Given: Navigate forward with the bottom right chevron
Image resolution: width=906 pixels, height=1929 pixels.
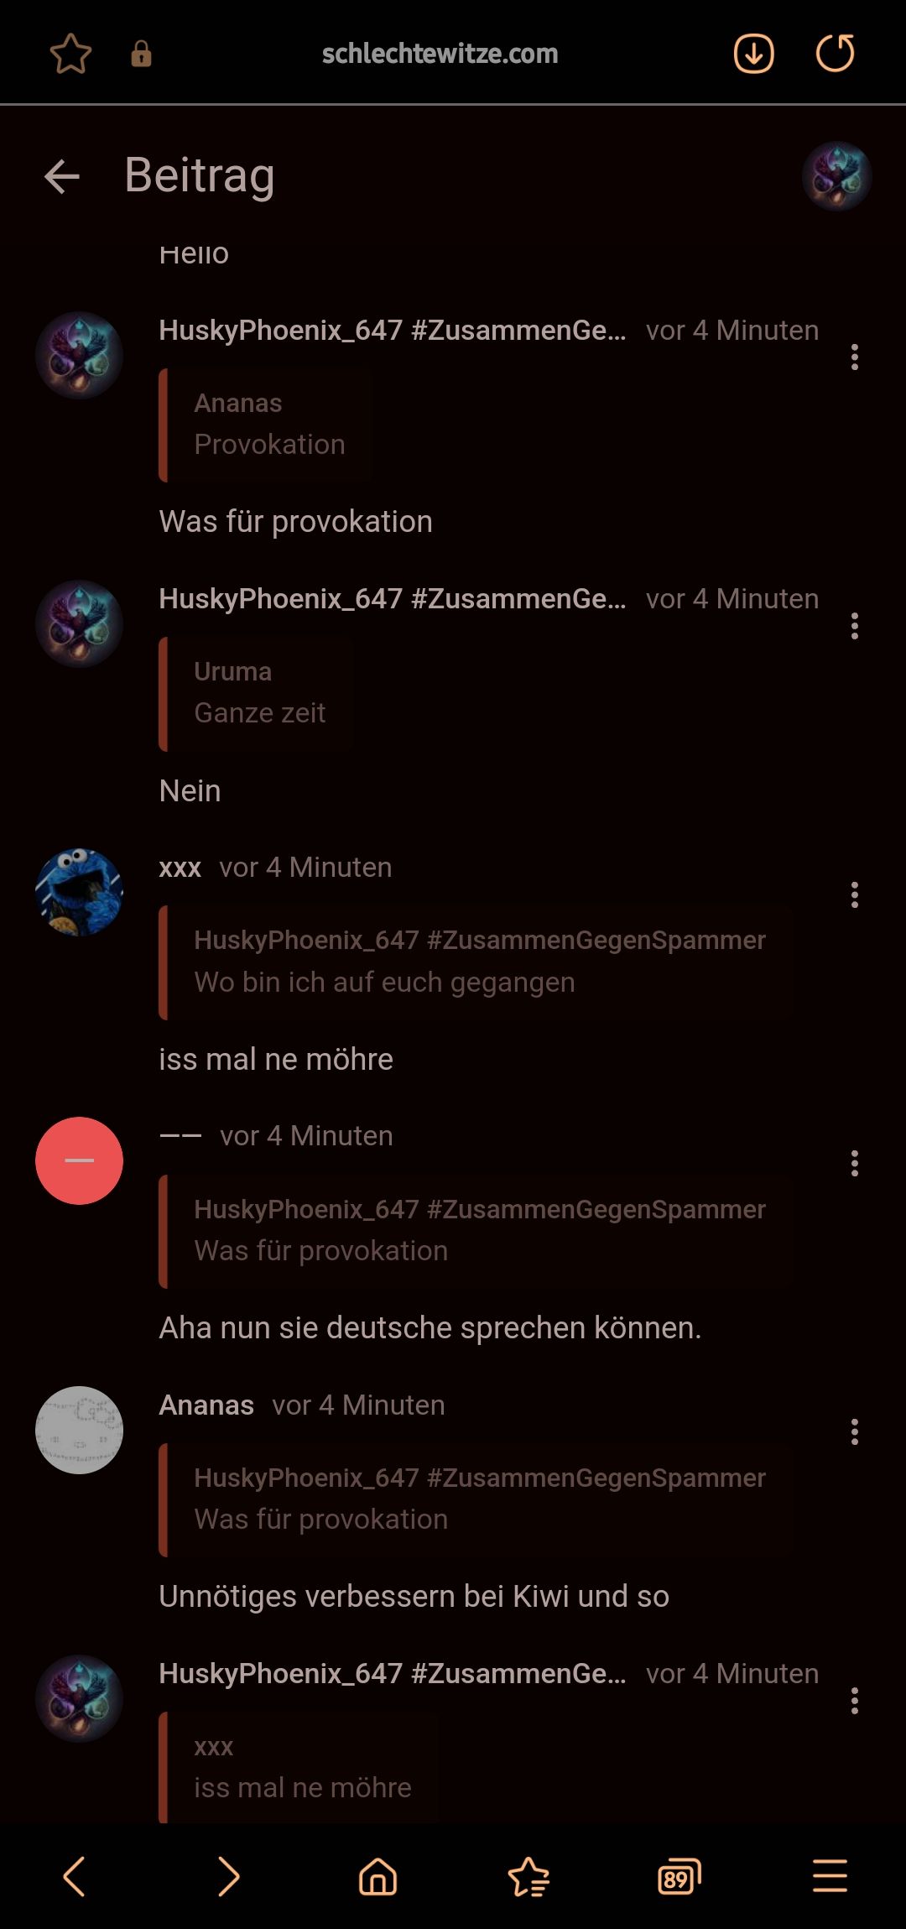Looking at the screenshot, I should click(228, 1876).
